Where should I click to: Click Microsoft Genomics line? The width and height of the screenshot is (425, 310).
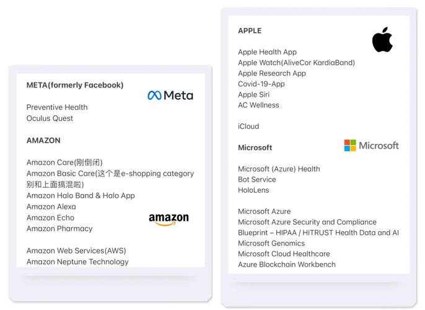point(271,243)
